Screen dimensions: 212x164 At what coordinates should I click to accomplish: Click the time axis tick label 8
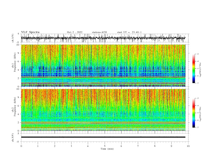point(155,146)
